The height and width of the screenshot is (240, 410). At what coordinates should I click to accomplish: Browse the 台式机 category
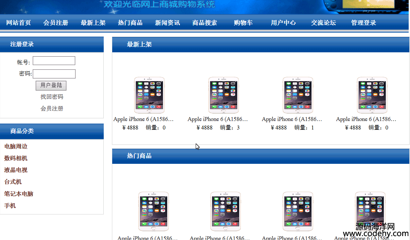[x=13, y=182]
